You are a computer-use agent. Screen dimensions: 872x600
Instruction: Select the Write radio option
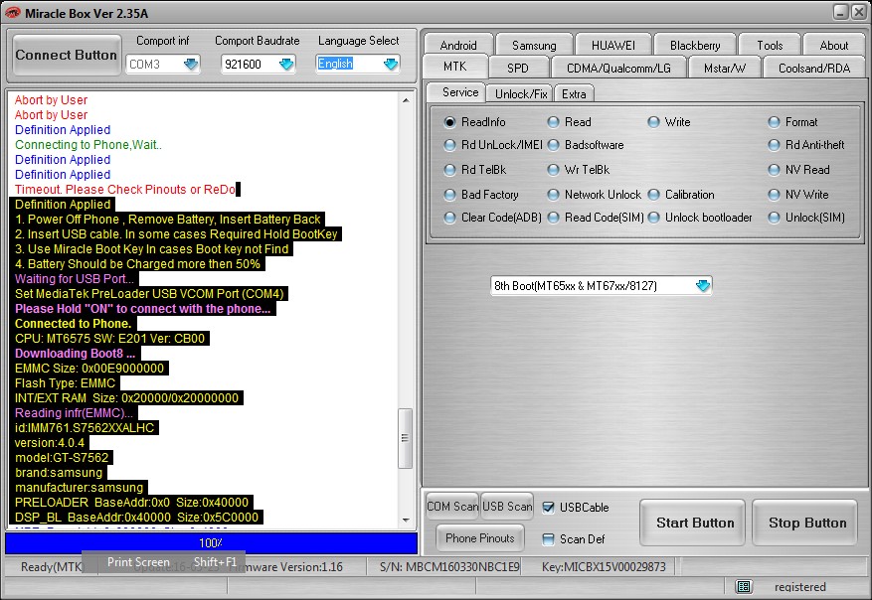(654, 122)
